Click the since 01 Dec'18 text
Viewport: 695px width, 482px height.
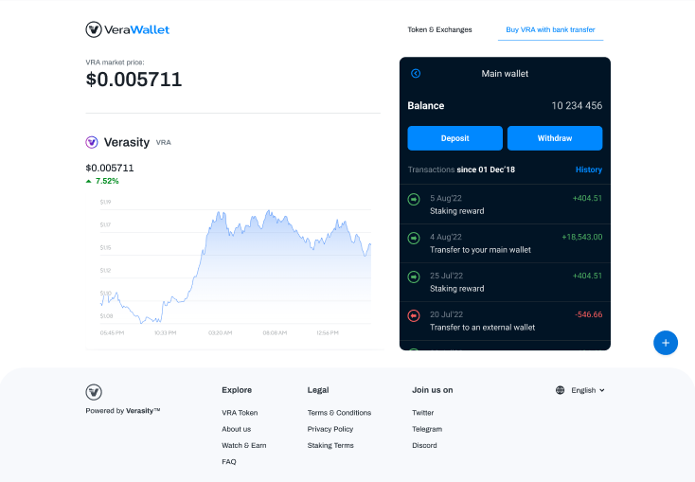coord(486,170)
